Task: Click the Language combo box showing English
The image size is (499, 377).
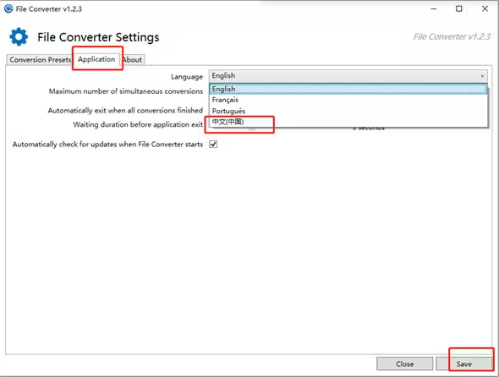Action: (348, 76)
